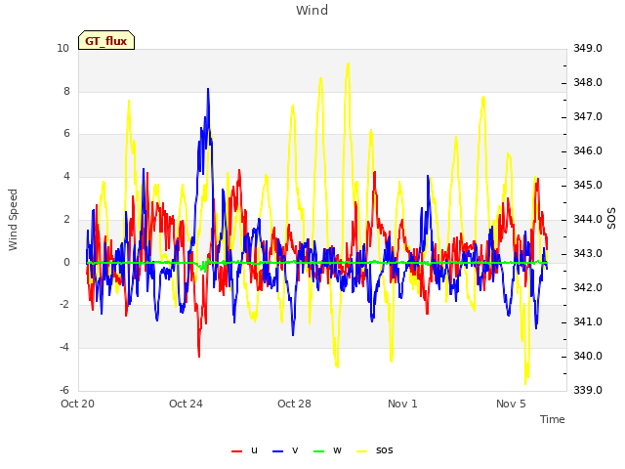Click the -6 value on left axis
The image size is (625, 469).
64,390
